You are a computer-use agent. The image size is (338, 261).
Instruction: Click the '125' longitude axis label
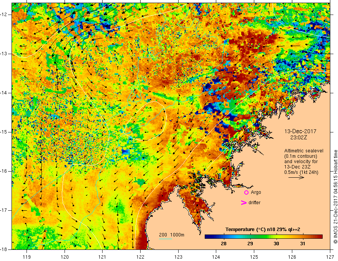(x=254, y=257)
